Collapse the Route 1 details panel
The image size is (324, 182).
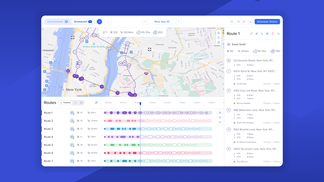278,34
